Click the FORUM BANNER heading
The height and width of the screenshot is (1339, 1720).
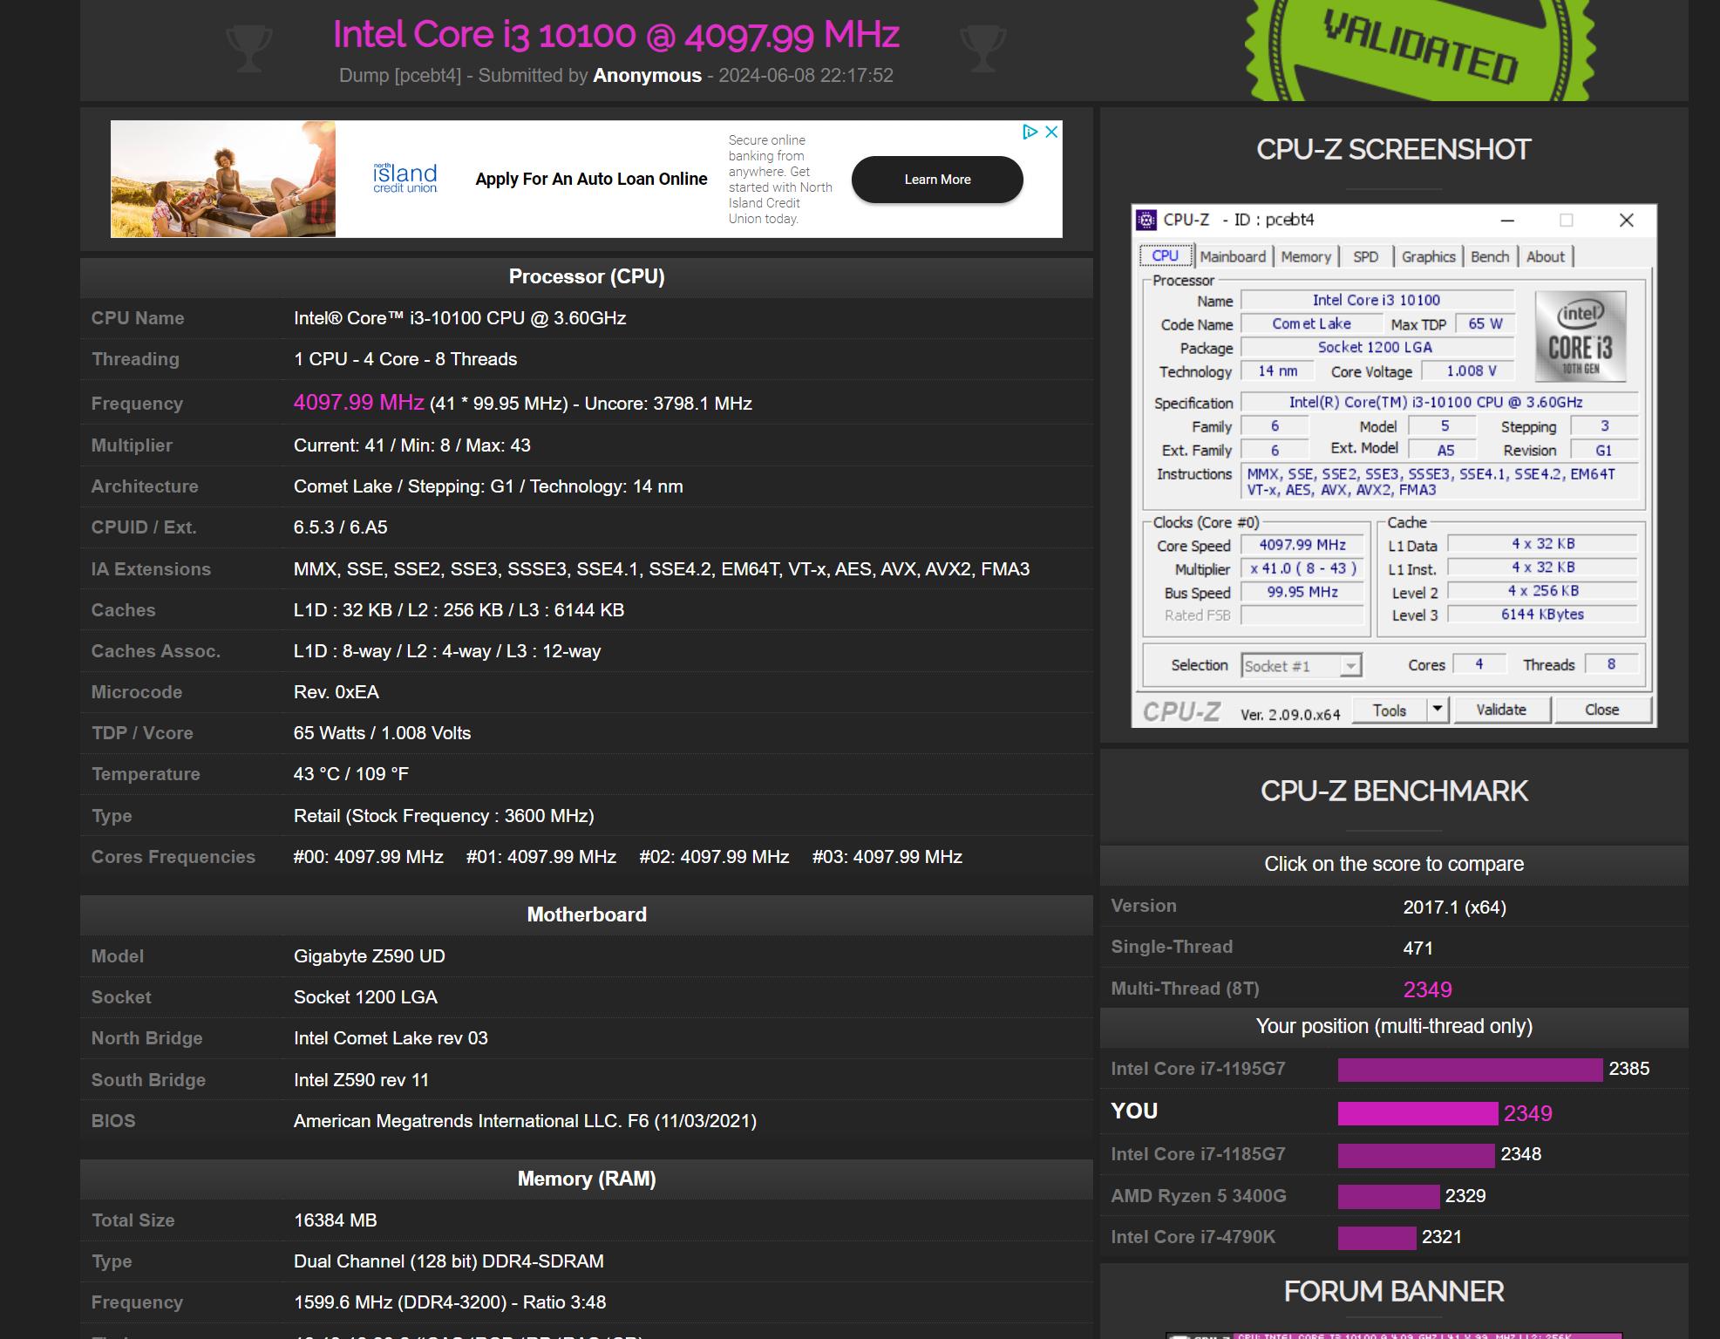click(x=1394, y=1292)
